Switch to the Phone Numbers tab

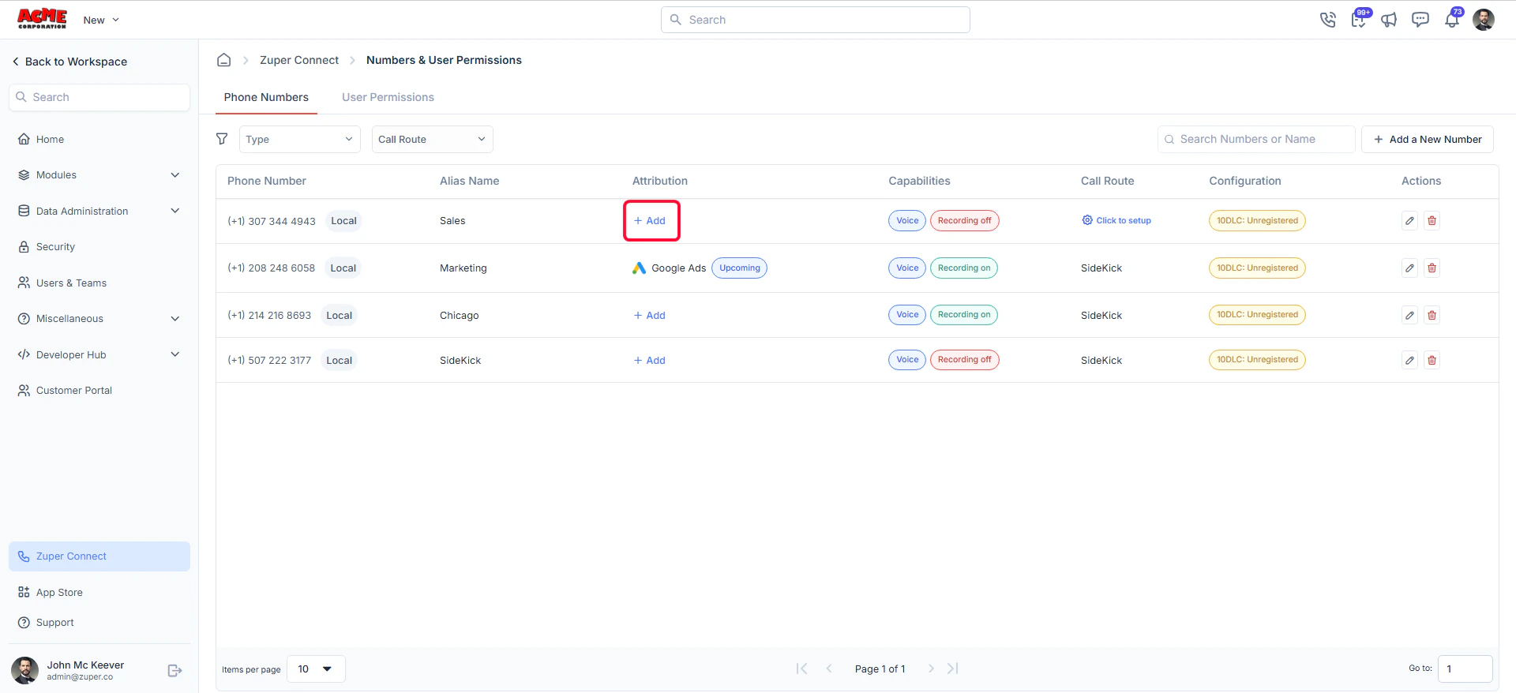[x=266, y=97]
